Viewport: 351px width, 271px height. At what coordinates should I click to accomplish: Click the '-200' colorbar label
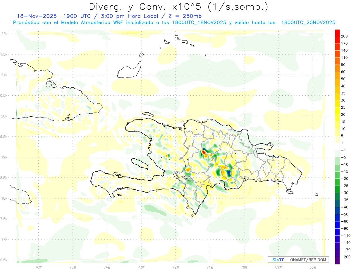346,257
